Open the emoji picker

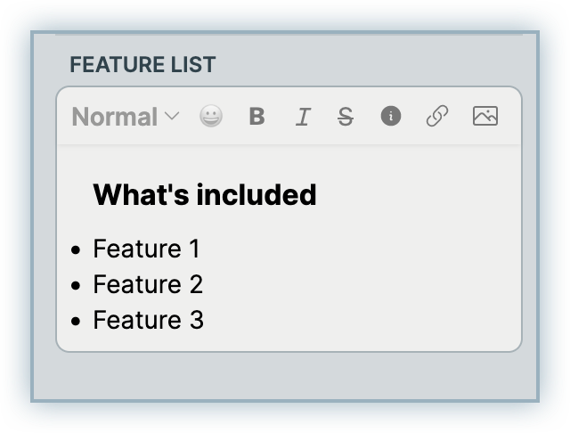211,116
